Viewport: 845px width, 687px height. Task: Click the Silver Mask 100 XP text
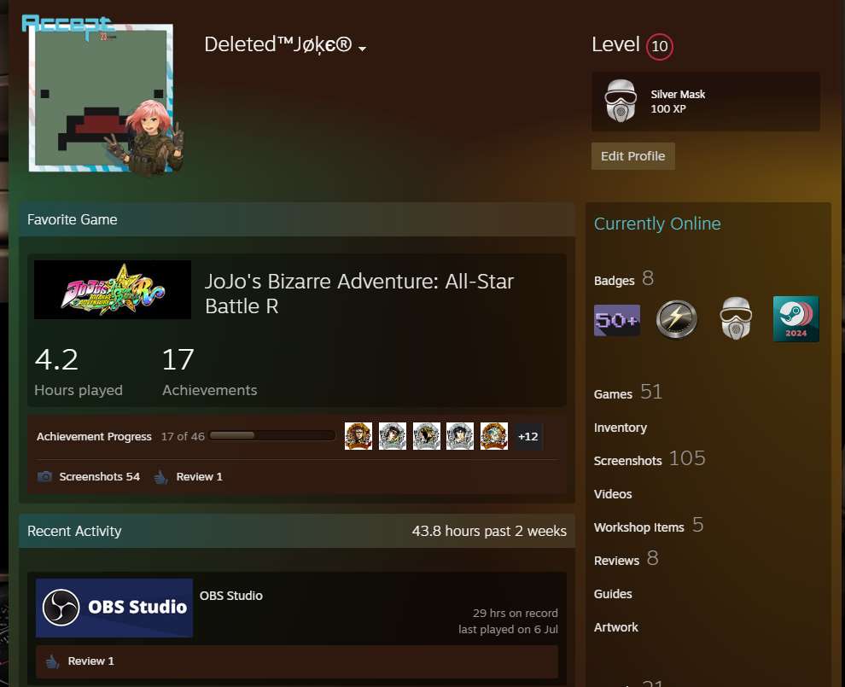(x=678, y=102)
